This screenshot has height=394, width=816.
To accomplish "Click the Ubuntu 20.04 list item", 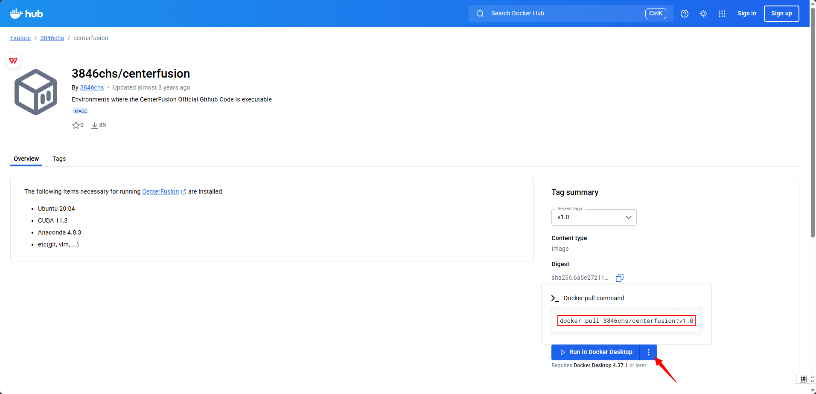I will tap(56, 209).
